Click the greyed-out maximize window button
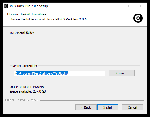Image resolution: width=150 pixels, height=117 pixels. pos(127,6)
